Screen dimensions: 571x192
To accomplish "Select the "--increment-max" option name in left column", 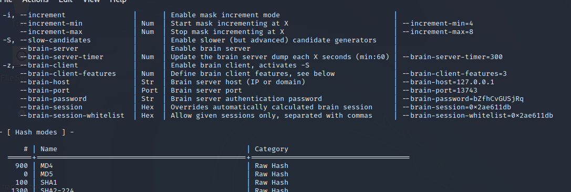I will pyautogui.click(x=51, y=32).
